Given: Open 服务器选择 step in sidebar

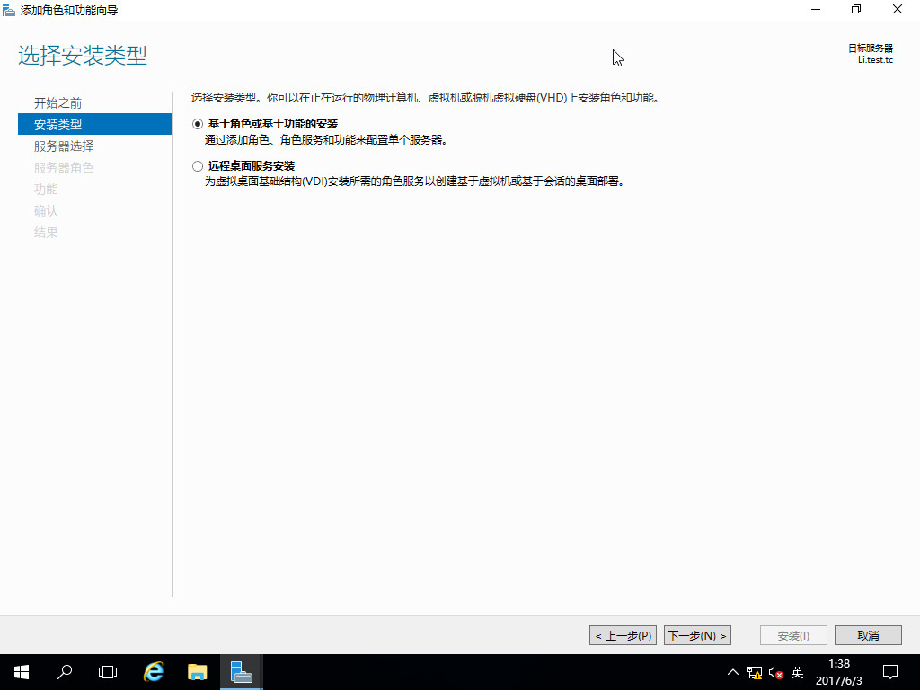Looking at the screenshot, I should [x=64, y=146].
